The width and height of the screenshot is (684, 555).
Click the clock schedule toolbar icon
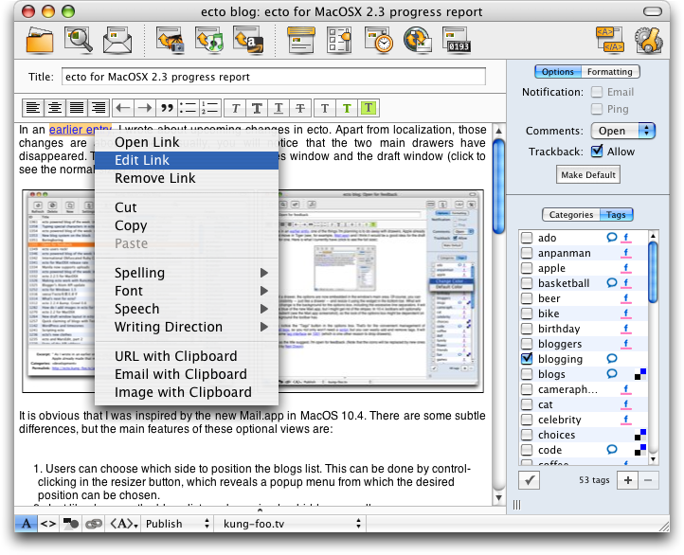tap(379, 40)
